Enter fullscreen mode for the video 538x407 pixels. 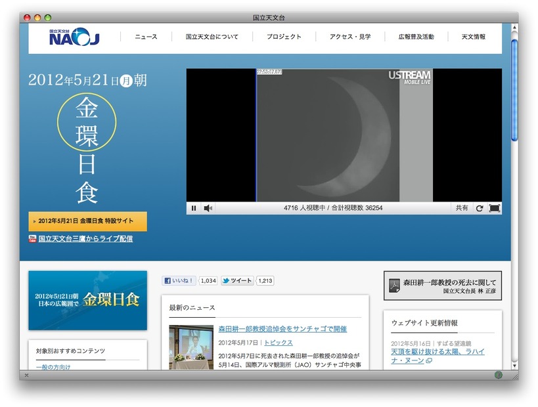click(x=495, y=208)
